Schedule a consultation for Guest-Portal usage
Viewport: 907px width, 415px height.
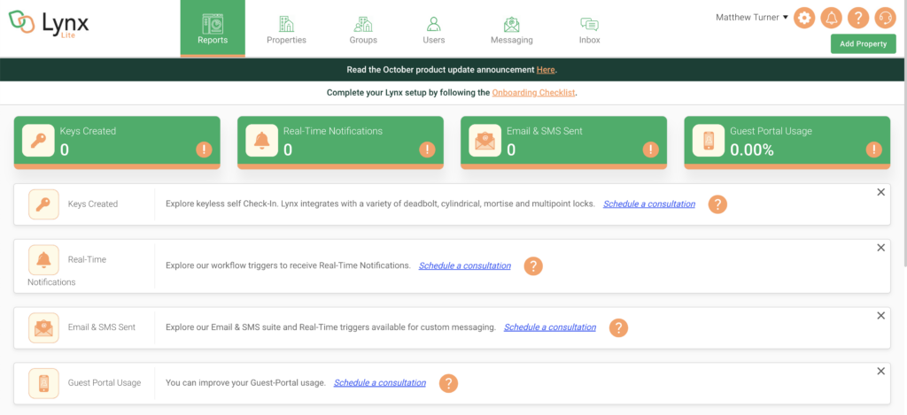(379, 382)
